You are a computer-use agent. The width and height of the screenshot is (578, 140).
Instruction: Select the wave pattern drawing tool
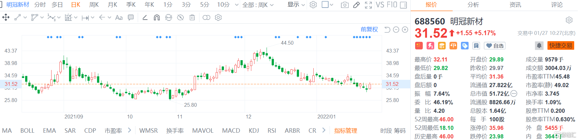pyautogui.click(x=51, y=17)
